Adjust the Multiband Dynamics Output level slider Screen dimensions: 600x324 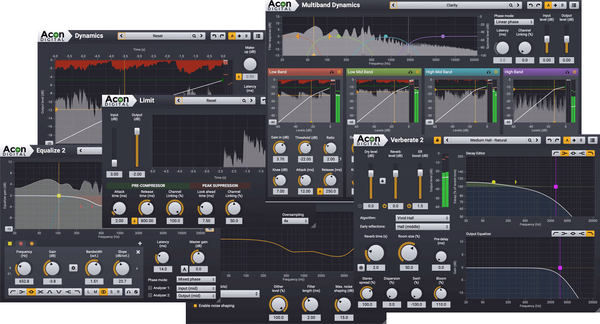tap(567, 39)
